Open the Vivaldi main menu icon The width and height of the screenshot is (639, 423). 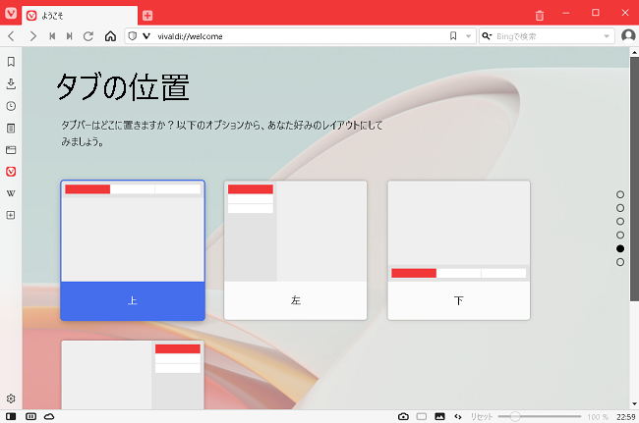11,13
